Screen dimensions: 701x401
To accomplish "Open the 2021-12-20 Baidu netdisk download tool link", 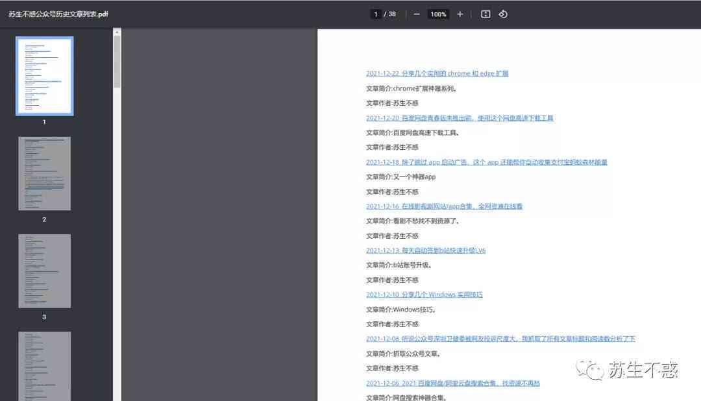I will [460, 118].
